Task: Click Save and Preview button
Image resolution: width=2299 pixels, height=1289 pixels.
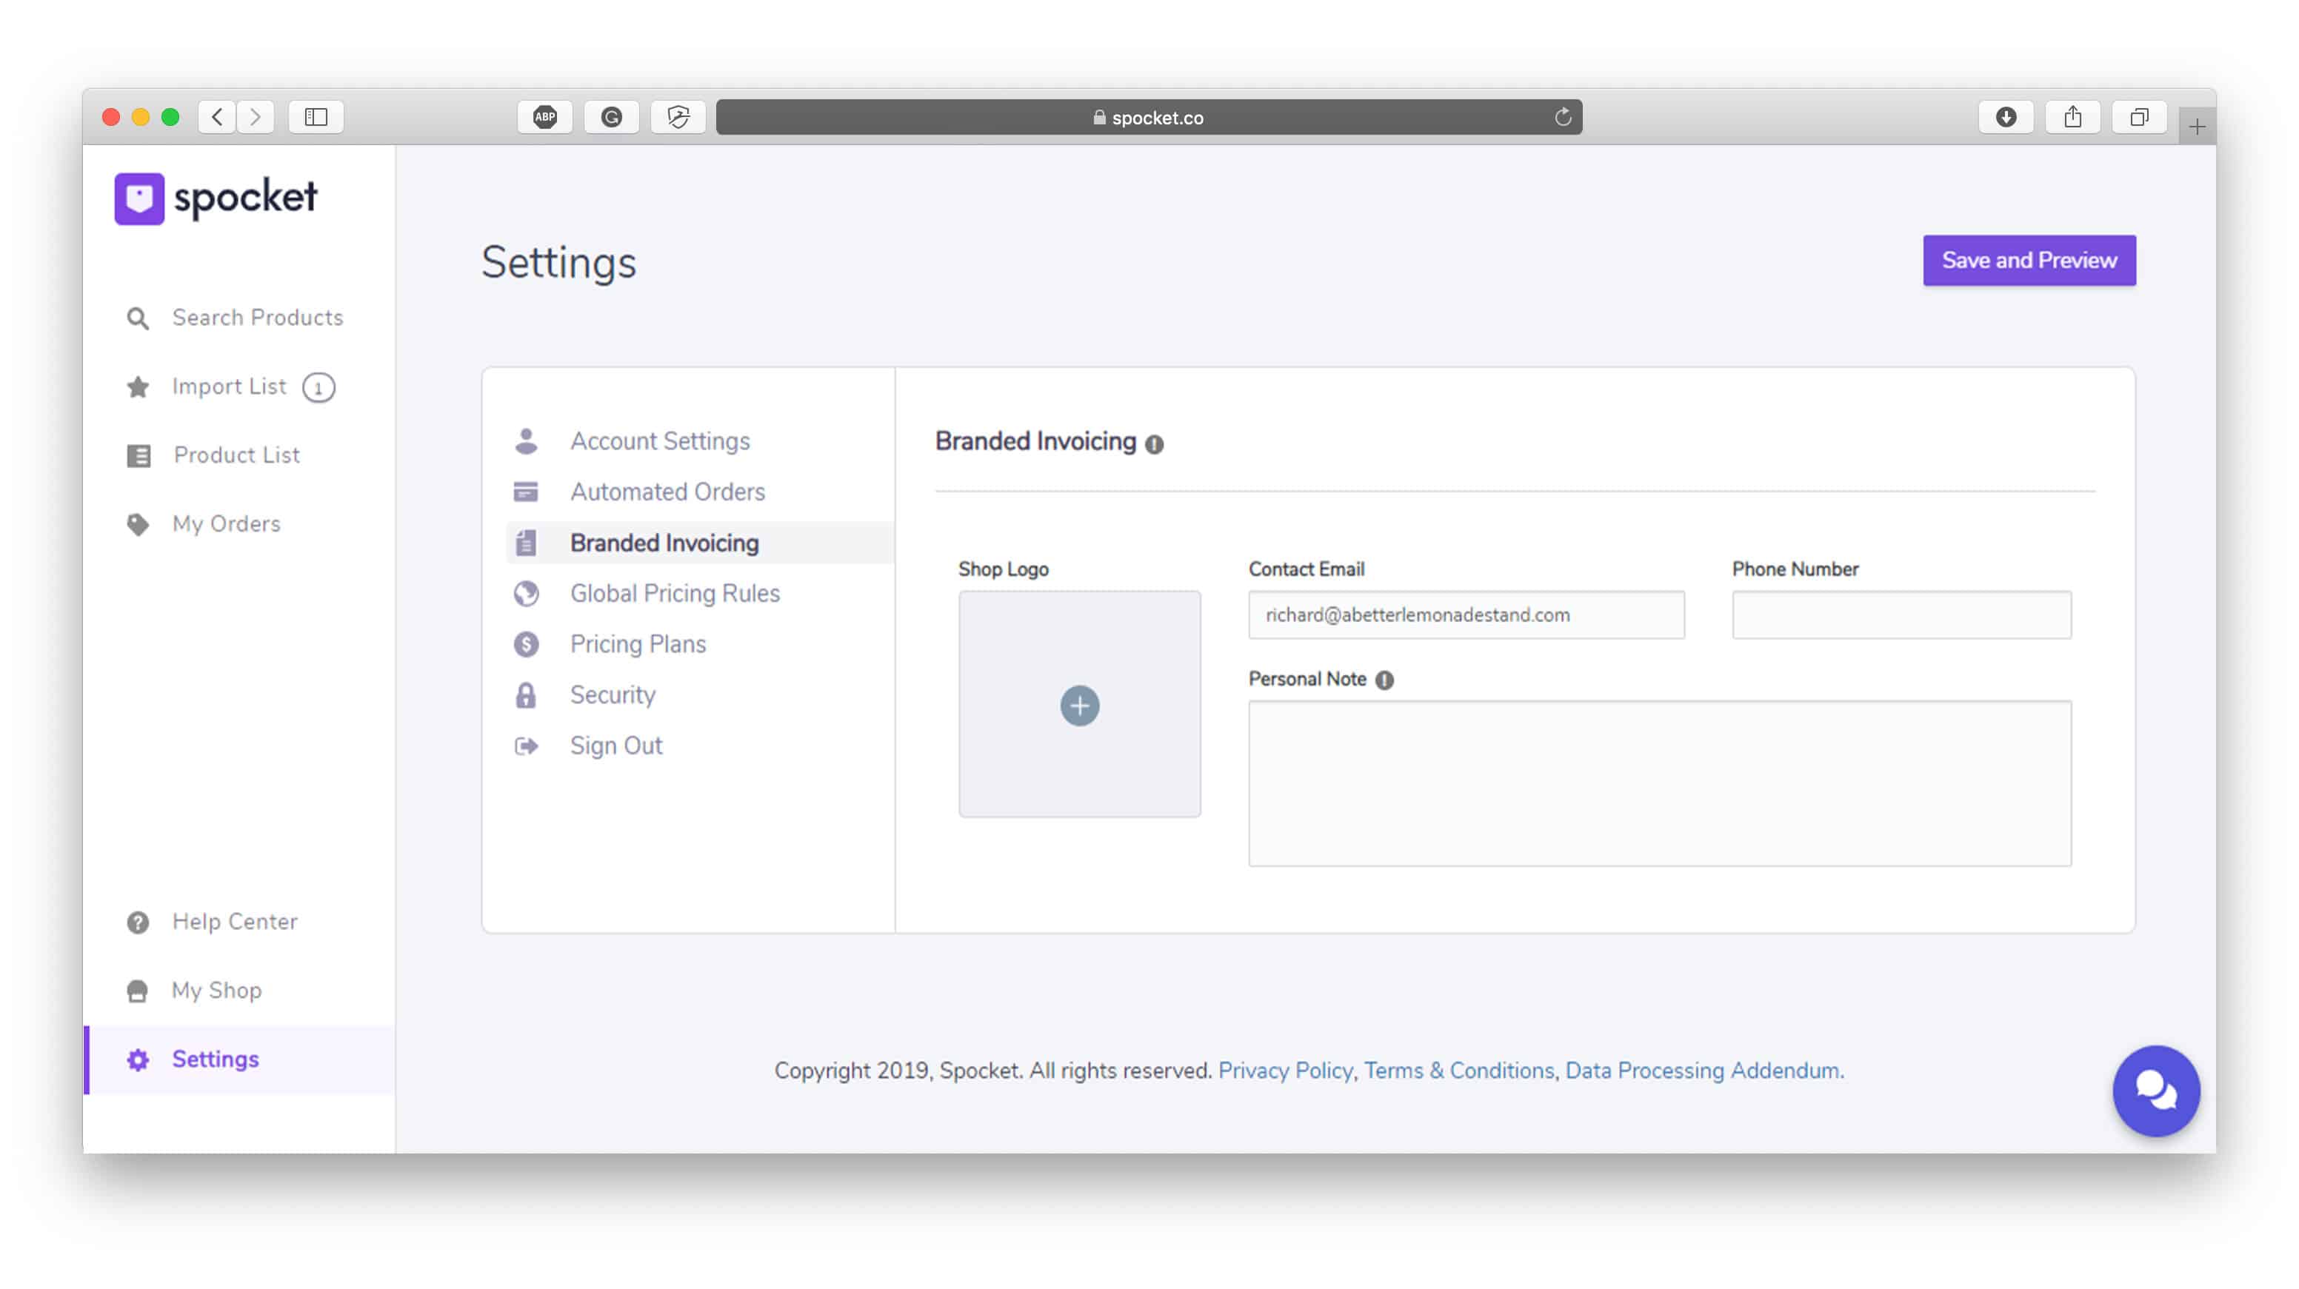Action: coord(2029,258)
